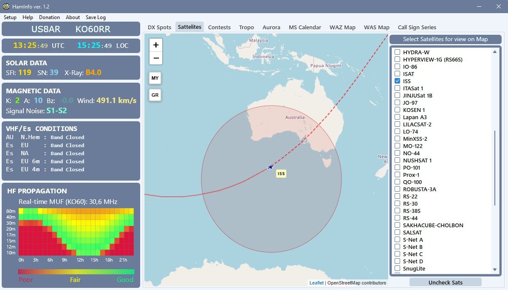Open the Save Log menu
Viewport: 508px width, 290px height.
click(x=96, y=17)
